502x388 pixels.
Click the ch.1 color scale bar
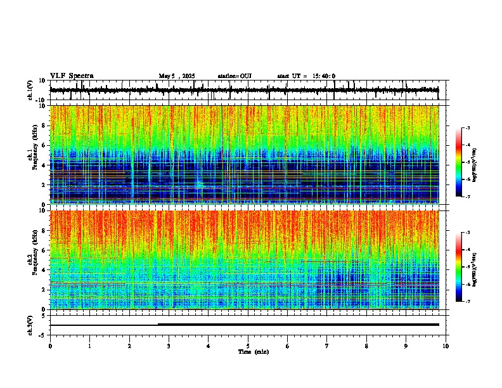point(458,162)
